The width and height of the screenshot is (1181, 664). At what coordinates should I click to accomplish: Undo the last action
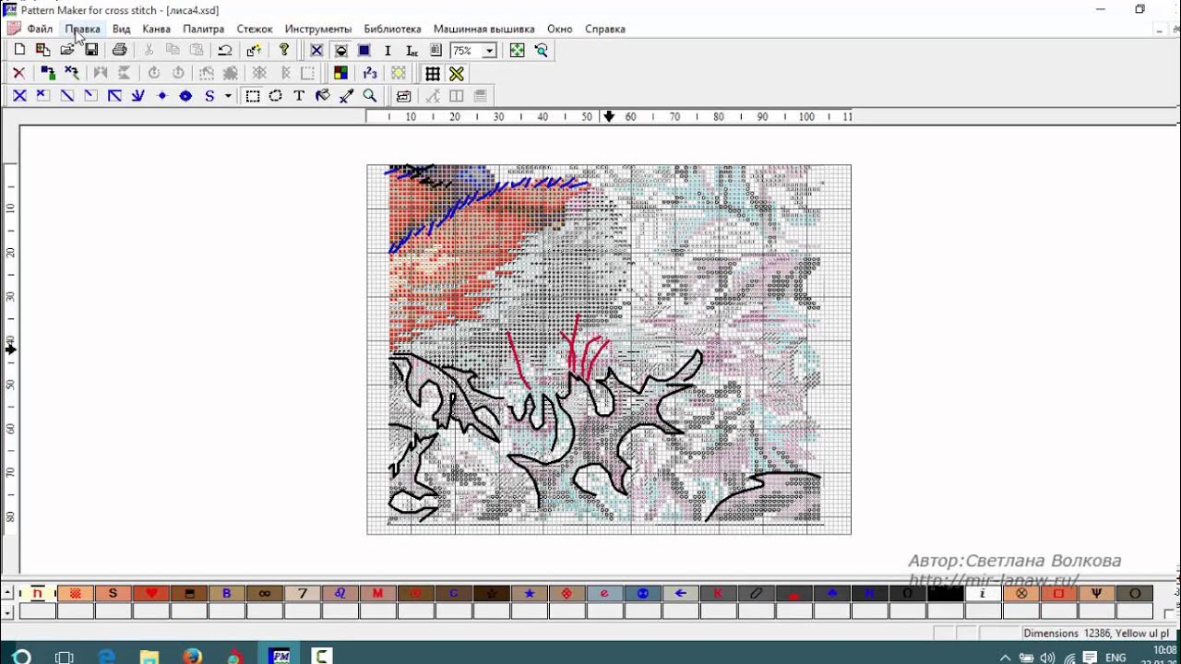pos(224,51)
